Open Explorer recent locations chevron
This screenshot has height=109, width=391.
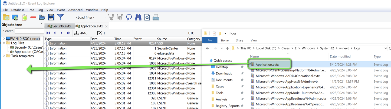(222, 48)
